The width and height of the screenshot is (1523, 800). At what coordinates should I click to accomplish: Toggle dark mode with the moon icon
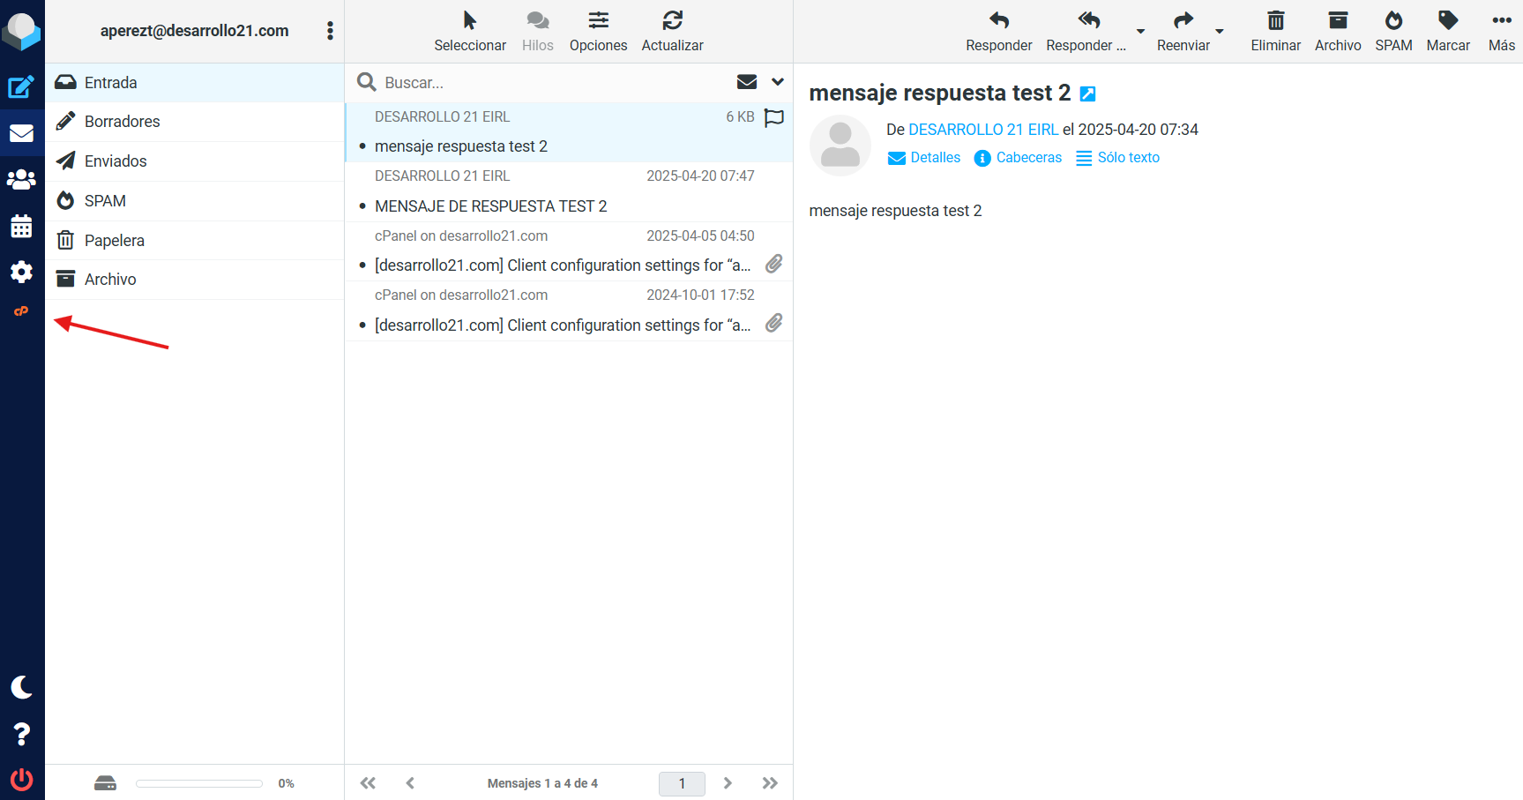21,687
